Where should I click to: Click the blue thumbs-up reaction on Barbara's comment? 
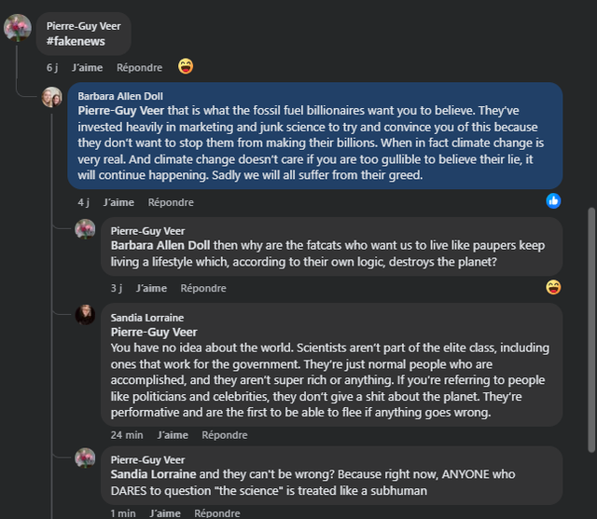tap(553, 200)
